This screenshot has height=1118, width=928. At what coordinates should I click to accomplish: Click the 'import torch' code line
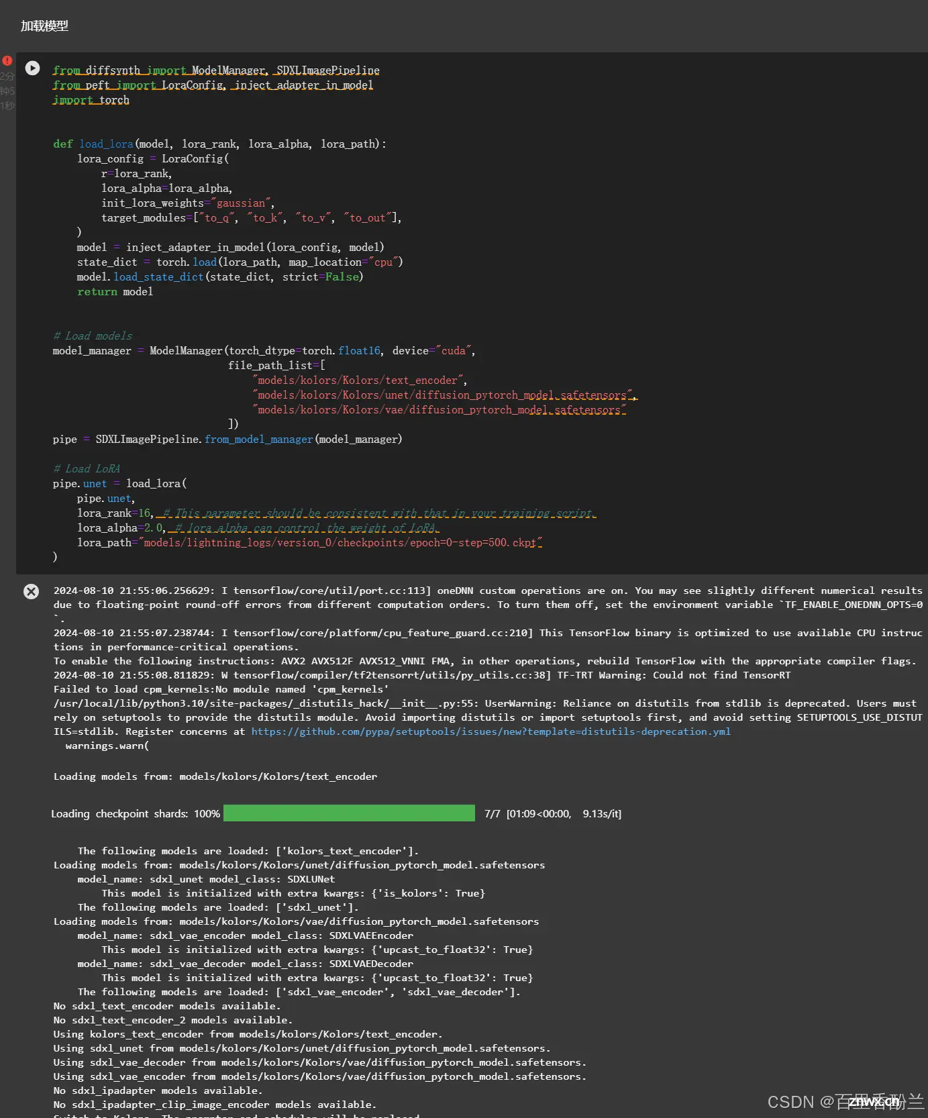click(x=91, y=100)
